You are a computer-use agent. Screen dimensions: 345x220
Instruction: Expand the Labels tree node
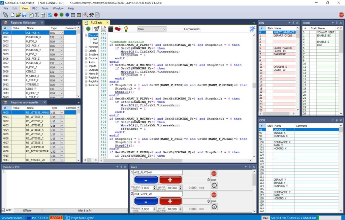point(86,51)
